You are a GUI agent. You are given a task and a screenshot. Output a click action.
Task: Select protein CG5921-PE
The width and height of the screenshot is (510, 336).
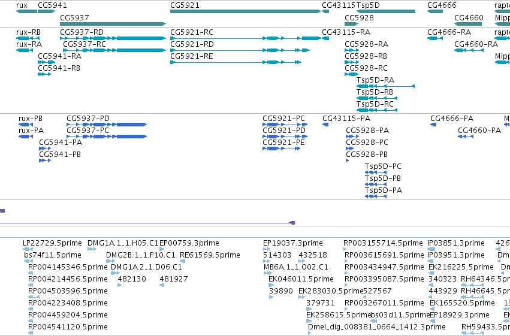click(x=283, y=143)
